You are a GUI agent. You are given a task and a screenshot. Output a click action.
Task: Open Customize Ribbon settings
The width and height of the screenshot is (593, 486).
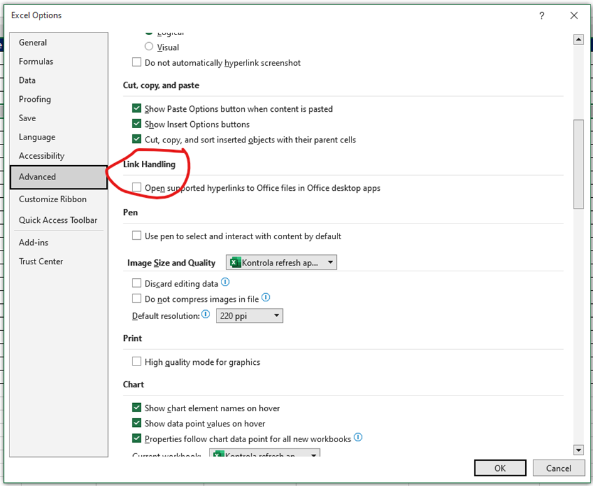click(58, 199)
